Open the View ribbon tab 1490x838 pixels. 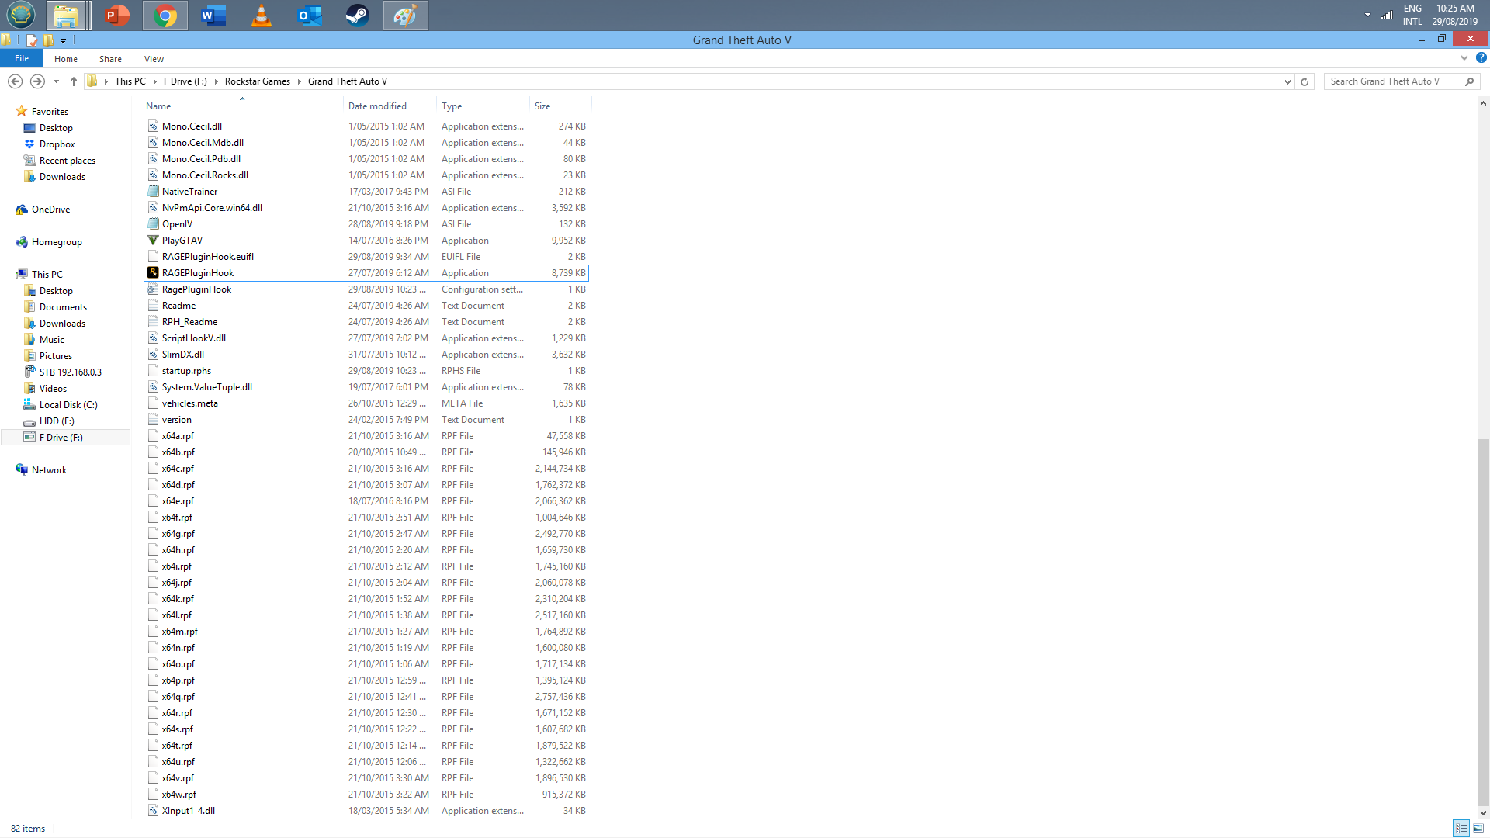(154, 59)
